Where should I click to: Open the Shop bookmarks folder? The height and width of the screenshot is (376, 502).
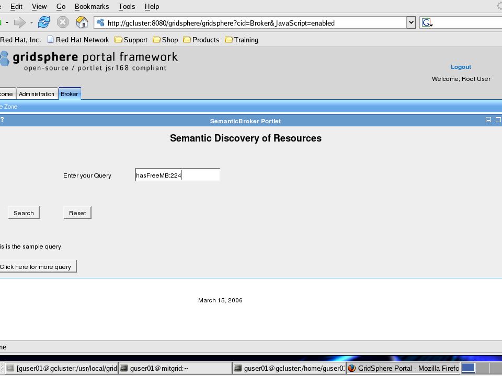[x=166, y=40]
